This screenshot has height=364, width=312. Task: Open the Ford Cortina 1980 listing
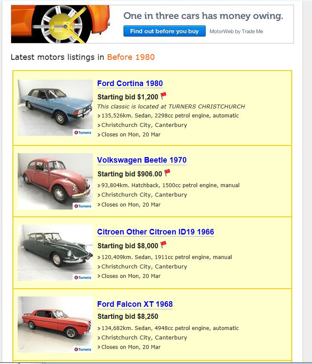point(130,83)
